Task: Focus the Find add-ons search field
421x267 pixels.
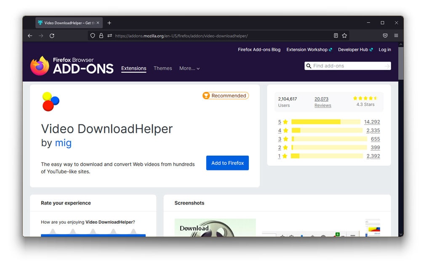Action: 348,66
